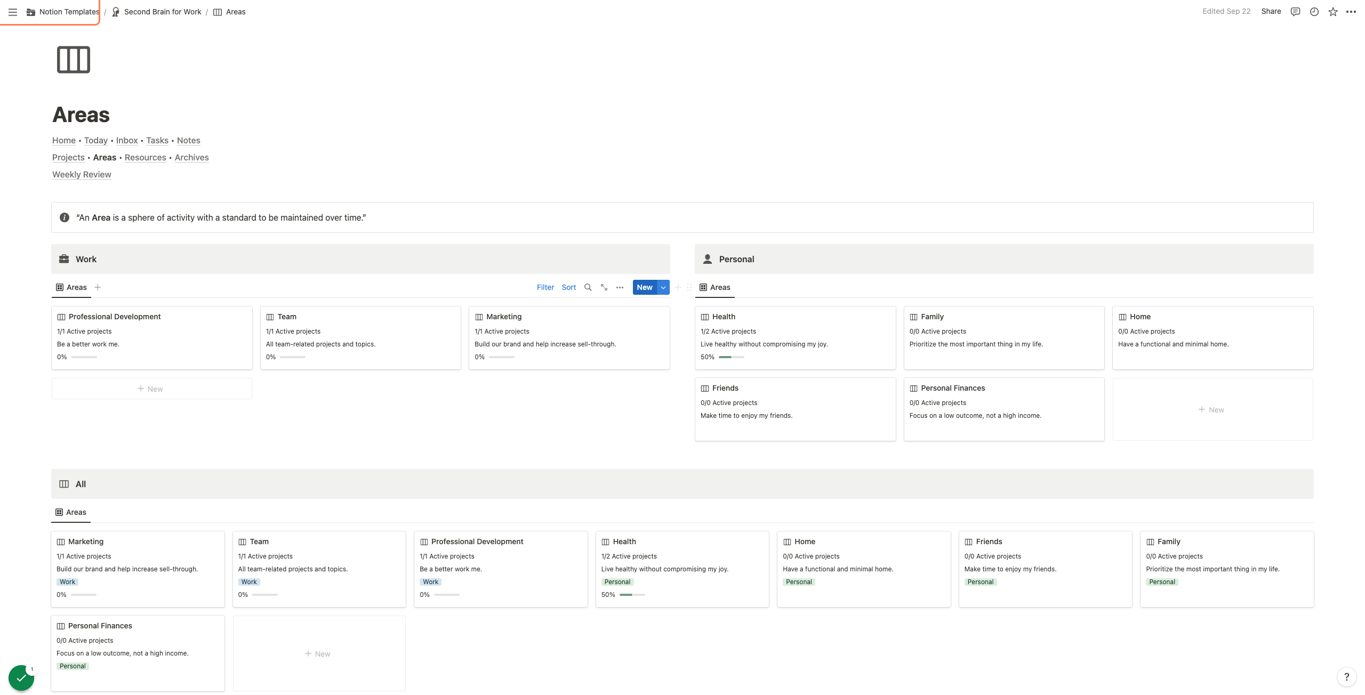The width and height of the screenshot is (1365, 695).
Task: Click the large Areas page icon
Action: click(74, 60)
